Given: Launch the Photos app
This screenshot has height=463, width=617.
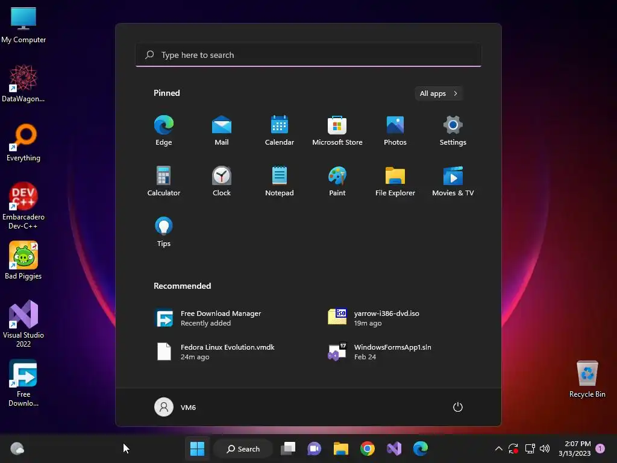Looking at the screenshot, I should coord(395,131).
